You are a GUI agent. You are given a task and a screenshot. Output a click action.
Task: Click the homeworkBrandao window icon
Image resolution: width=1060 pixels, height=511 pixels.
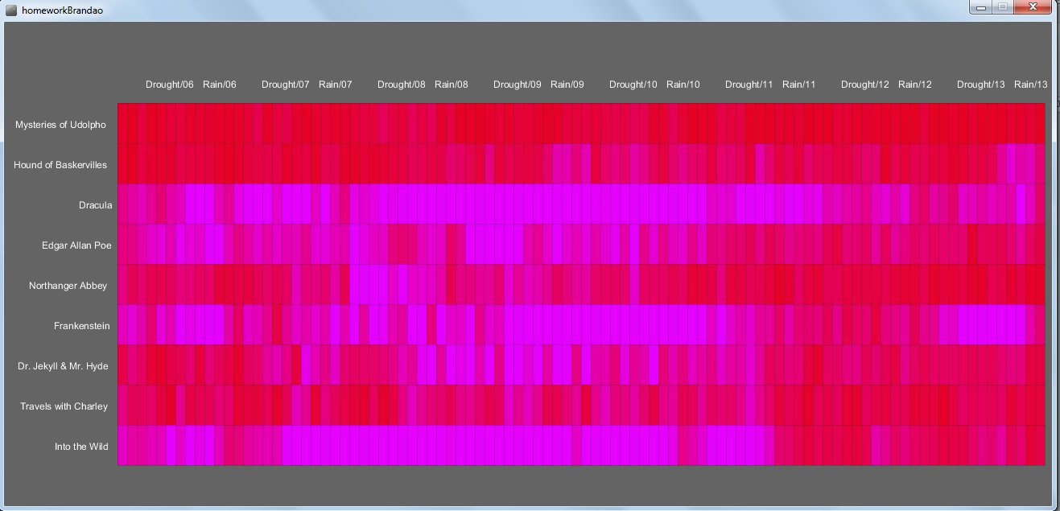coord(10,10)
